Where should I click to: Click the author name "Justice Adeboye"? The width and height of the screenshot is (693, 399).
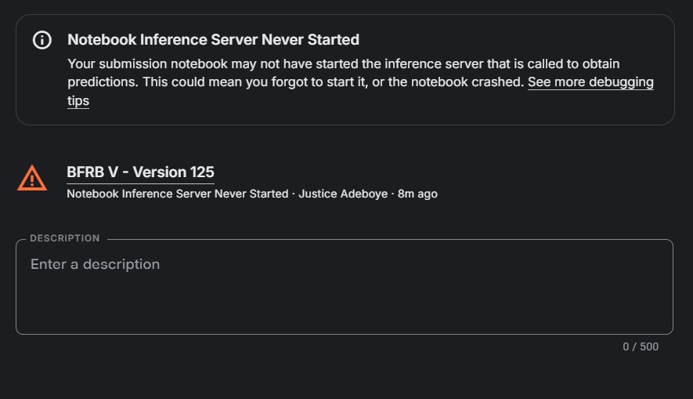click(x=343, y=194)
